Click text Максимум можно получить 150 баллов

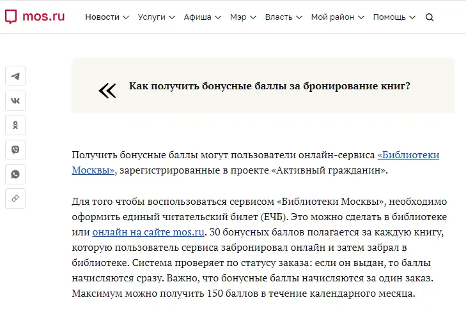[165, 293]
